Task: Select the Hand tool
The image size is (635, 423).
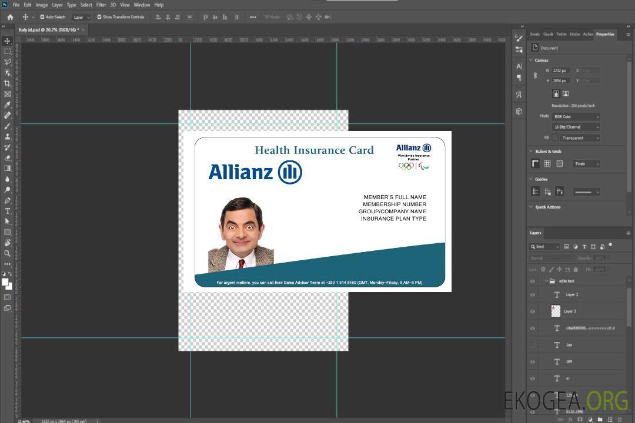Action: tap(7, 243)
